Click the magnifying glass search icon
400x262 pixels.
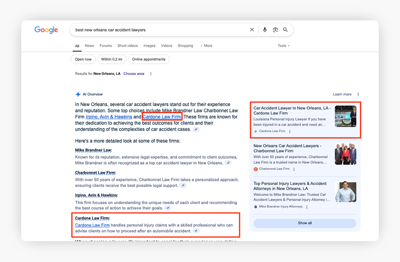point(285,30)
